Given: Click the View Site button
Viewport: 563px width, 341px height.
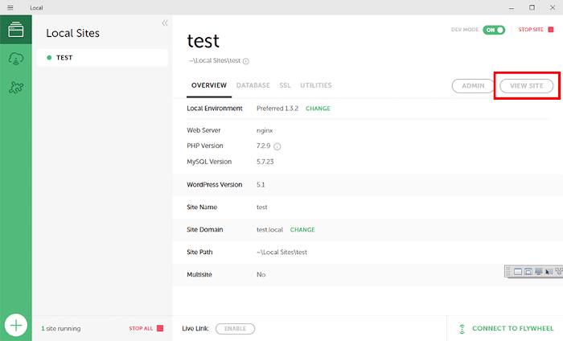Looking at the screenshot, I should coord(526,86).
